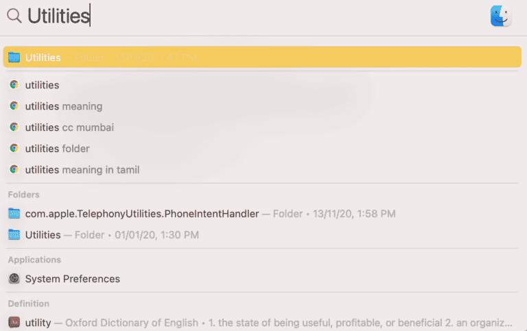Click folder icon of com.apple.TelephonyUtilities result
The height and width of the screenshot is (331, 527).
tap(14, 214)
